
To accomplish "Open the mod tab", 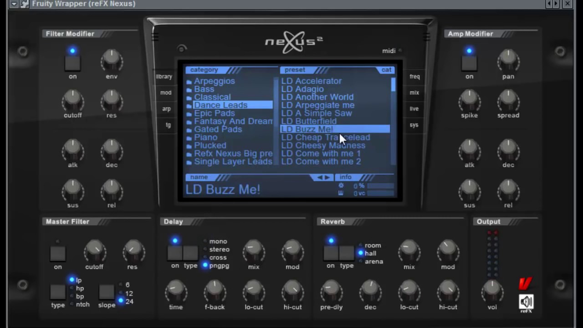I will click(166, 92).
